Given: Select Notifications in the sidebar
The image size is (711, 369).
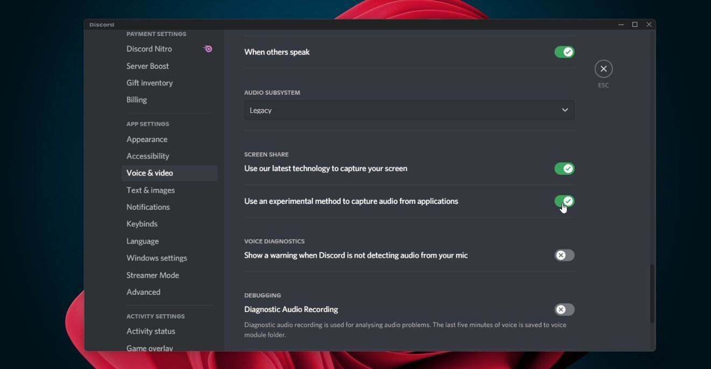Looking at the screenshot, I should click(148, 207).
